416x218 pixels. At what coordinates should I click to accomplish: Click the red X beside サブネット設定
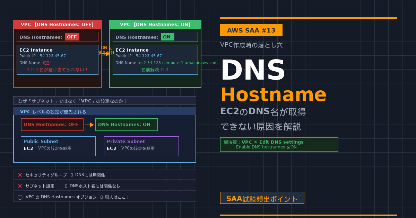[20, 186]
